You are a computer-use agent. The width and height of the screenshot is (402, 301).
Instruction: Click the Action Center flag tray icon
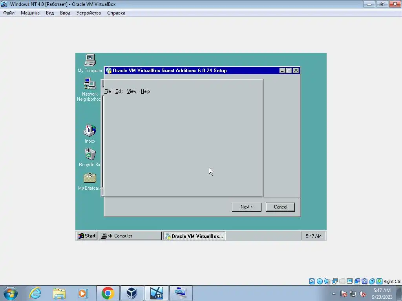click(x=344, y=294)
